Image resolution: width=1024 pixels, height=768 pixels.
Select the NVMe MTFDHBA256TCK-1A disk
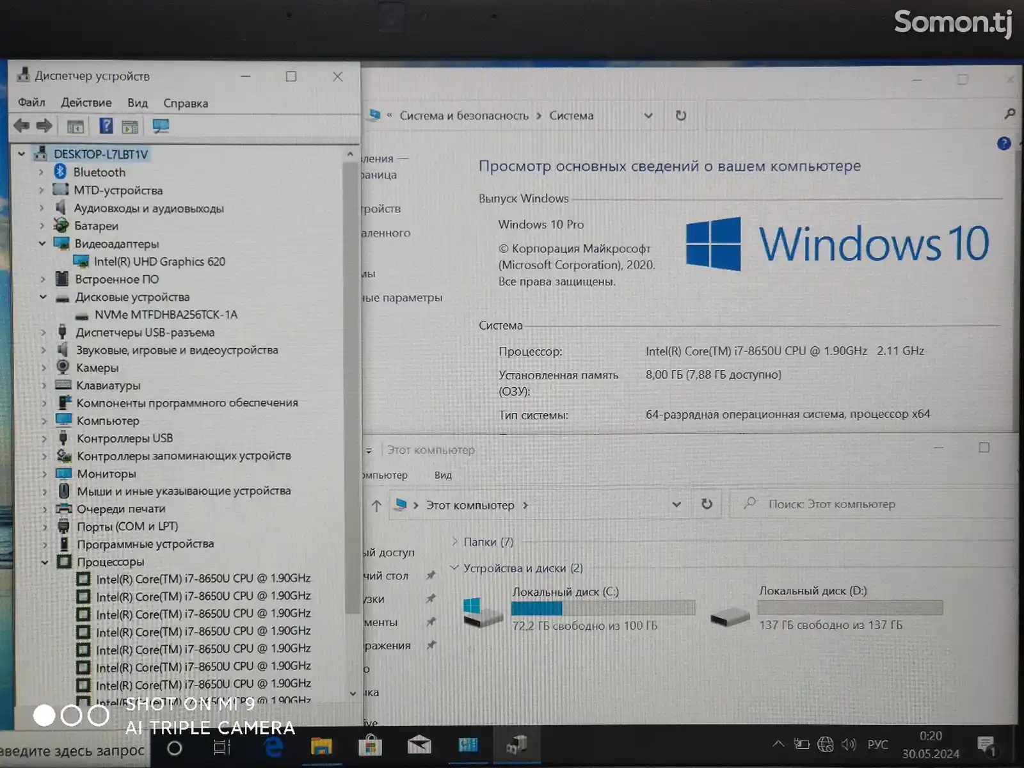(166, 314)
